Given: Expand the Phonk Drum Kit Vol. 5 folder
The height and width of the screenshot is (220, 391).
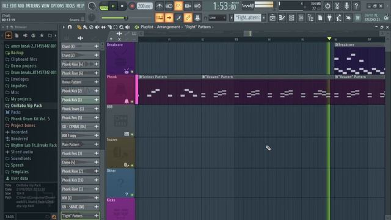Looking at the screenshot, I should (27, 119).
